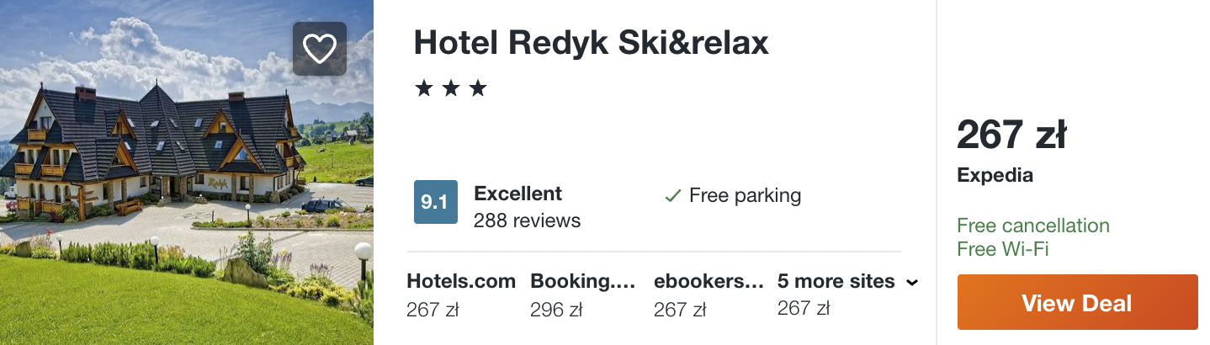Viewport: 1210px width, 345px height.
Task: Click the Free Wi-Fi text
Action: 1003,249
